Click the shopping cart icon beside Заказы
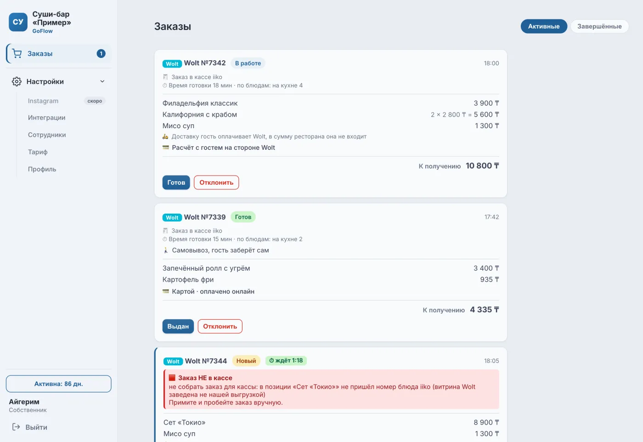The image size is (643, 442). pyautogui.click(x=17, y=53)
